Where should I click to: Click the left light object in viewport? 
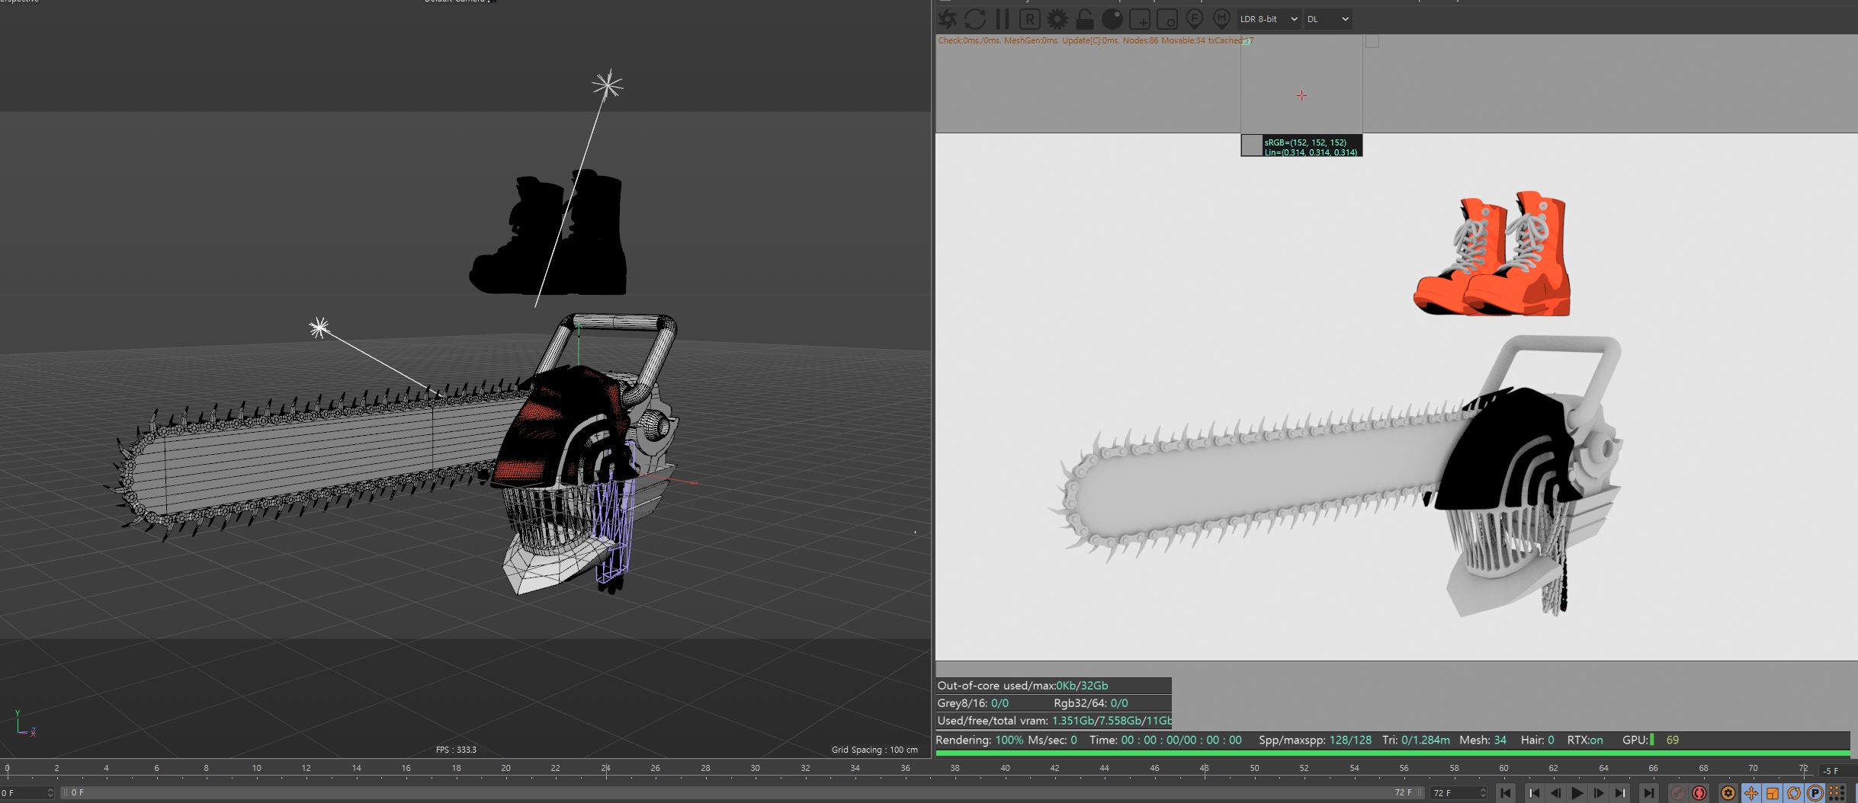point(319,328)
